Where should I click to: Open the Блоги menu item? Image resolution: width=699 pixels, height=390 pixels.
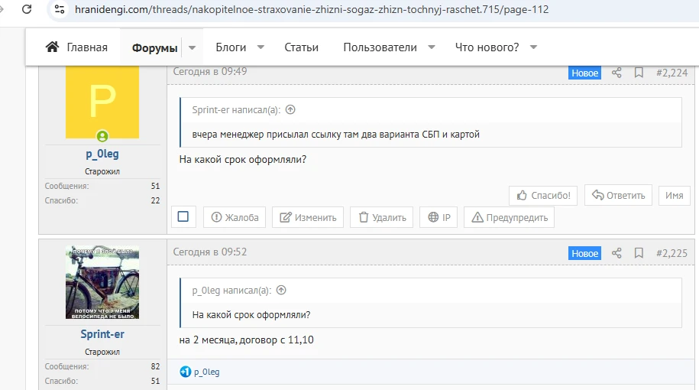pos(231,47)
